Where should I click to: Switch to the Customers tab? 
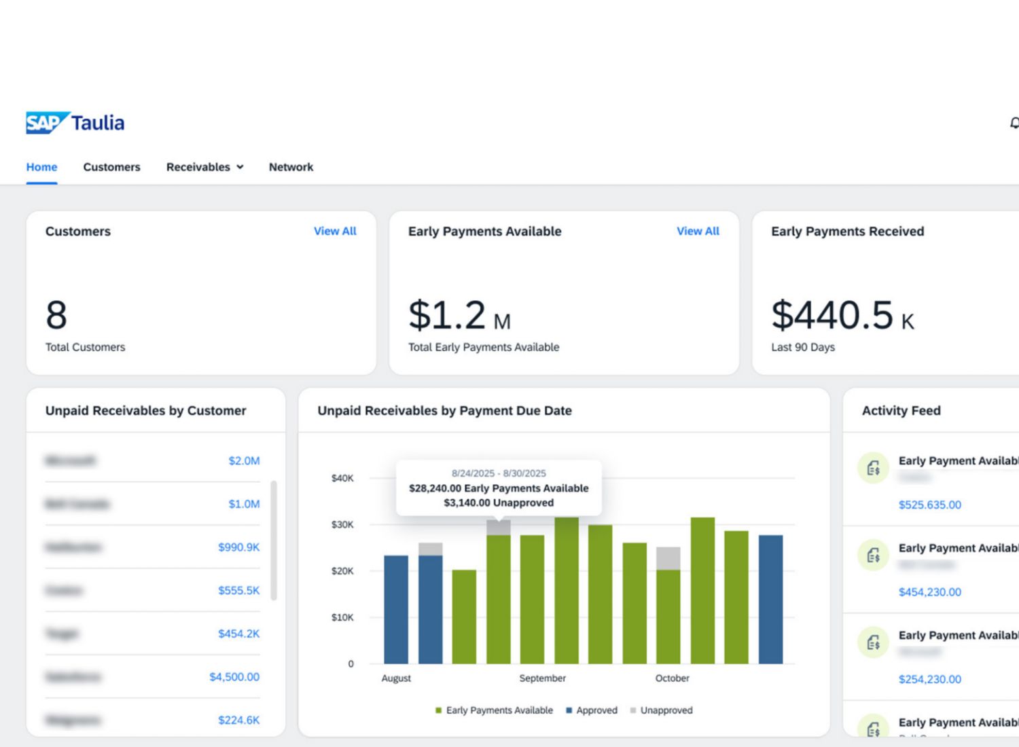click(x=111, y=167)
